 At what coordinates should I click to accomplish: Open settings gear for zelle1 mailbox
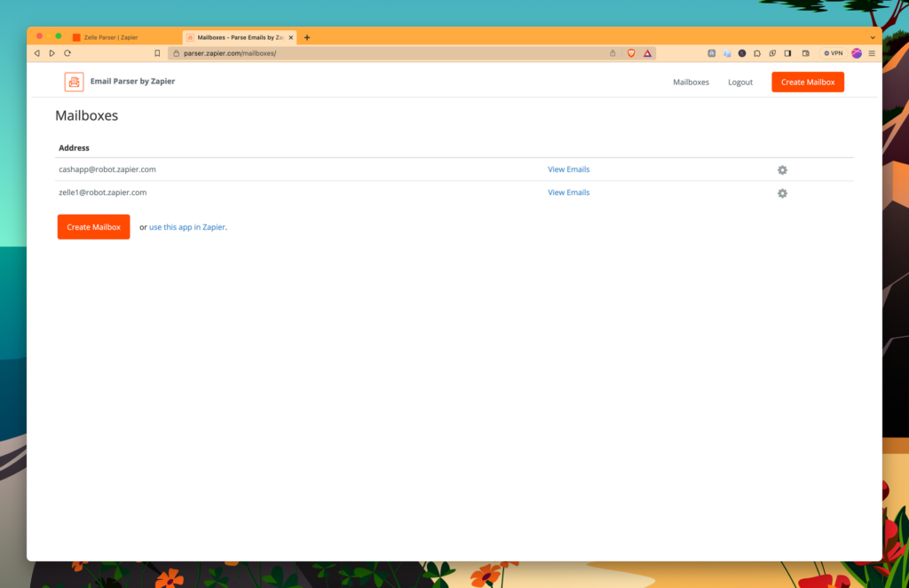tap(782, 193)
